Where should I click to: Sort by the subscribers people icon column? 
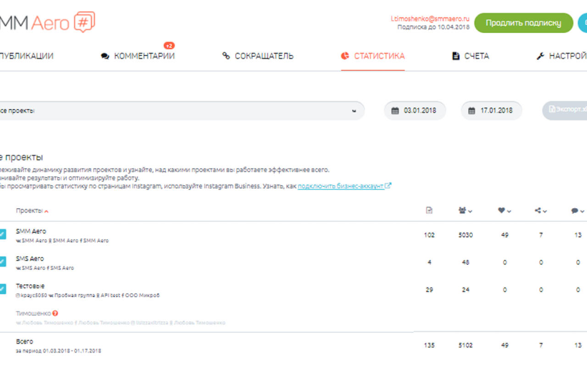[x=465, y=211]
